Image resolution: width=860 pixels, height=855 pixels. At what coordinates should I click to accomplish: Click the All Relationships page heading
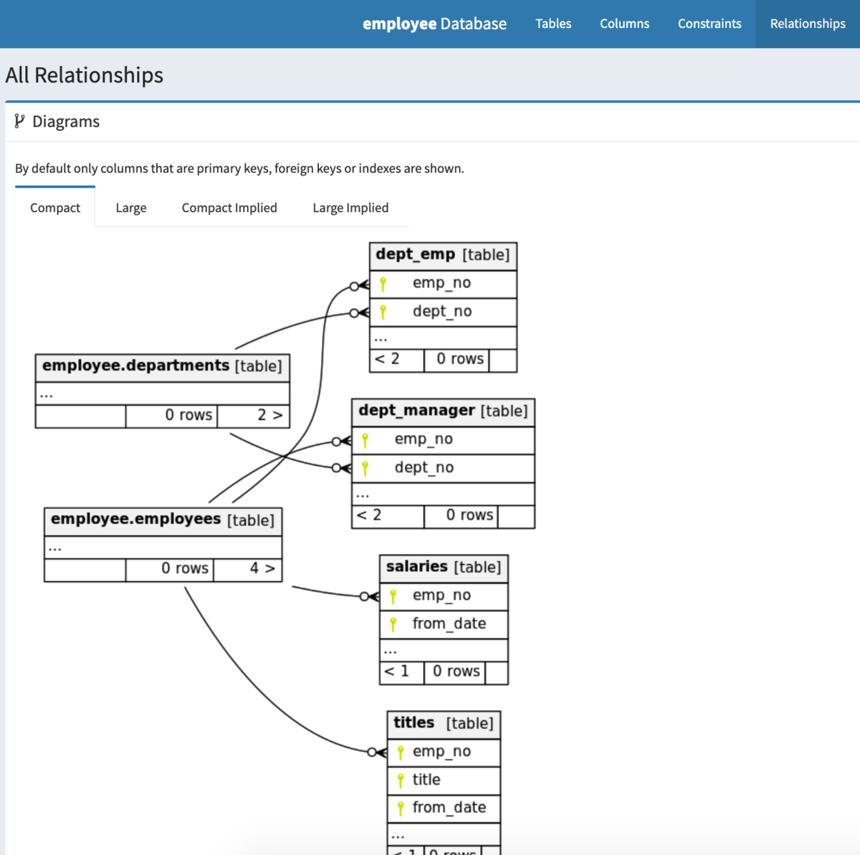[x=85, y=75]
